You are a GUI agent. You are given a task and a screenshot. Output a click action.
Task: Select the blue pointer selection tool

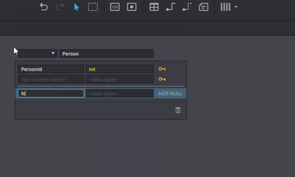tap(77, 7)
